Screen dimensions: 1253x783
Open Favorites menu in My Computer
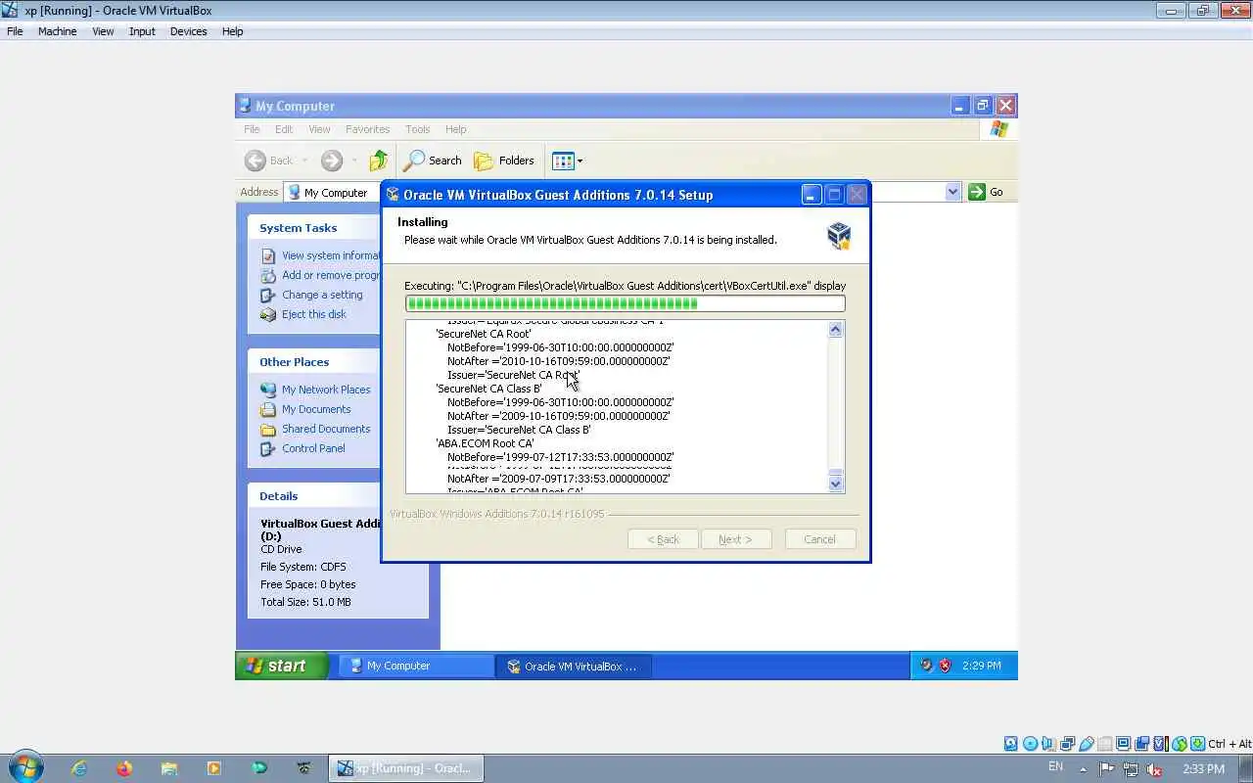367,129
